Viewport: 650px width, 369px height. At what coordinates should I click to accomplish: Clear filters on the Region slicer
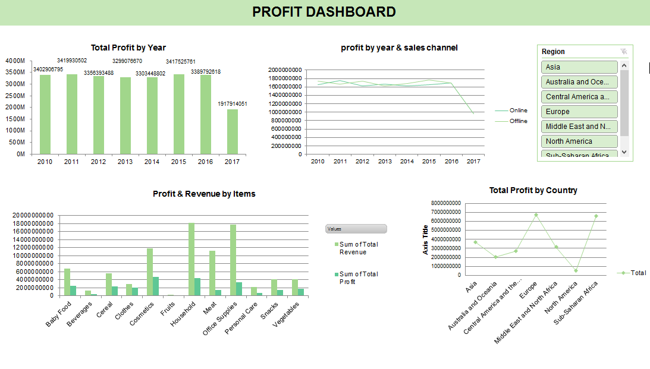point(624,52)
